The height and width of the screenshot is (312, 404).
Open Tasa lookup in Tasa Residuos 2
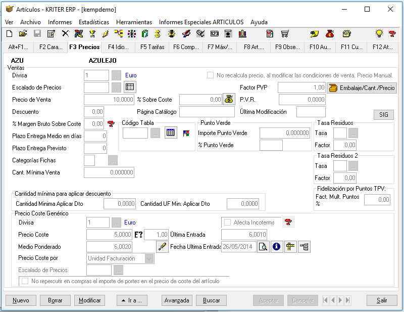[353, 166]
